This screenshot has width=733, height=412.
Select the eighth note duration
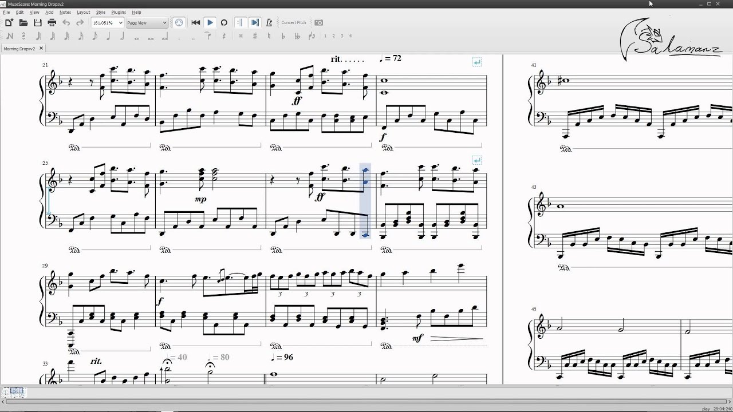click(x=94, y=36)
